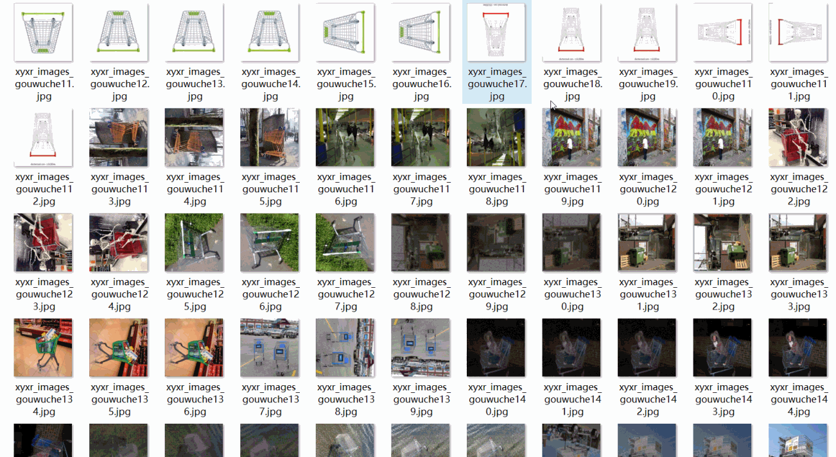This screenshot has height=457, width=836.
Task: Select the xyxr_images_gouwuche132.jpg thumbnail
Action: [723, 242]
